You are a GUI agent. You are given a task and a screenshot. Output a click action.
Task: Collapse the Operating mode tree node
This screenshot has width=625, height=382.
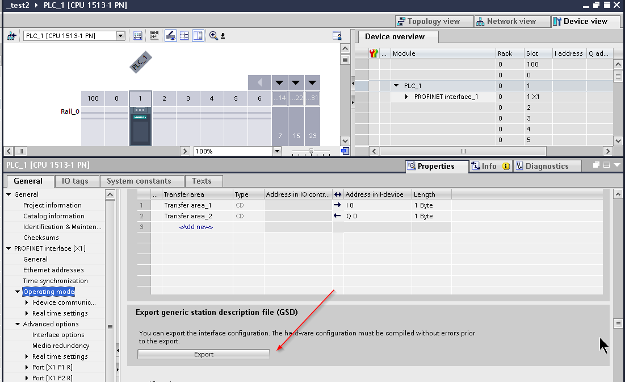click(x=18, y=292)
